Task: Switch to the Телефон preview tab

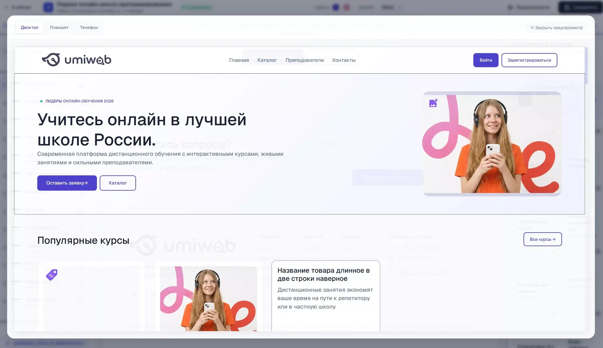Action: 89,27
